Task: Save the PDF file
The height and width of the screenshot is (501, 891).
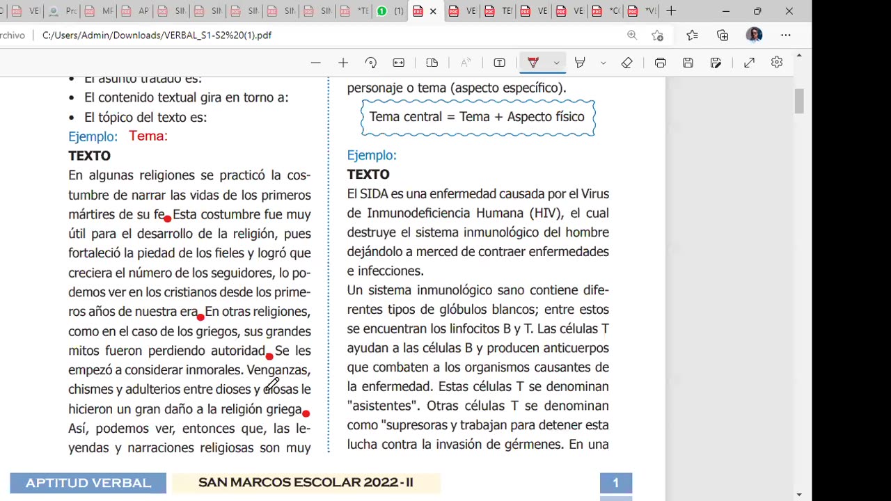Action: (x=688, y=63)
